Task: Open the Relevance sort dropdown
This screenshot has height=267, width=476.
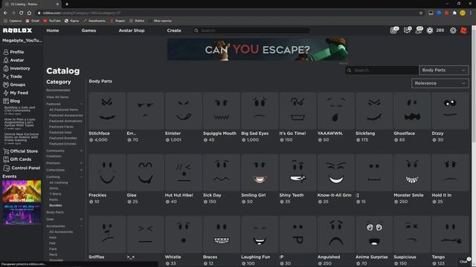Action: tap(440, 83)
